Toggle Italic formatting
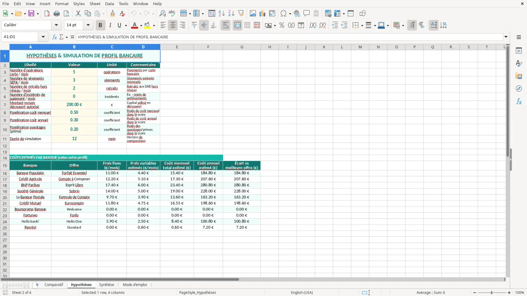The image size is (527, 296). (110, 25)
